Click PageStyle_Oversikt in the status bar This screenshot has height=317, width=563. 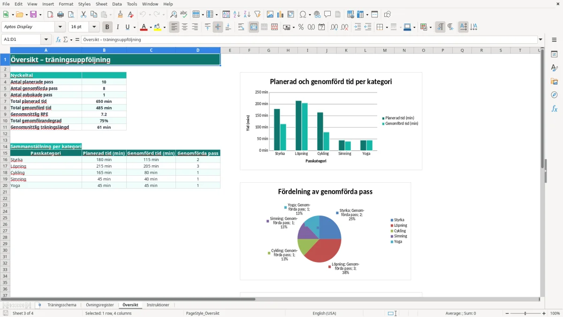click(203, 313)
